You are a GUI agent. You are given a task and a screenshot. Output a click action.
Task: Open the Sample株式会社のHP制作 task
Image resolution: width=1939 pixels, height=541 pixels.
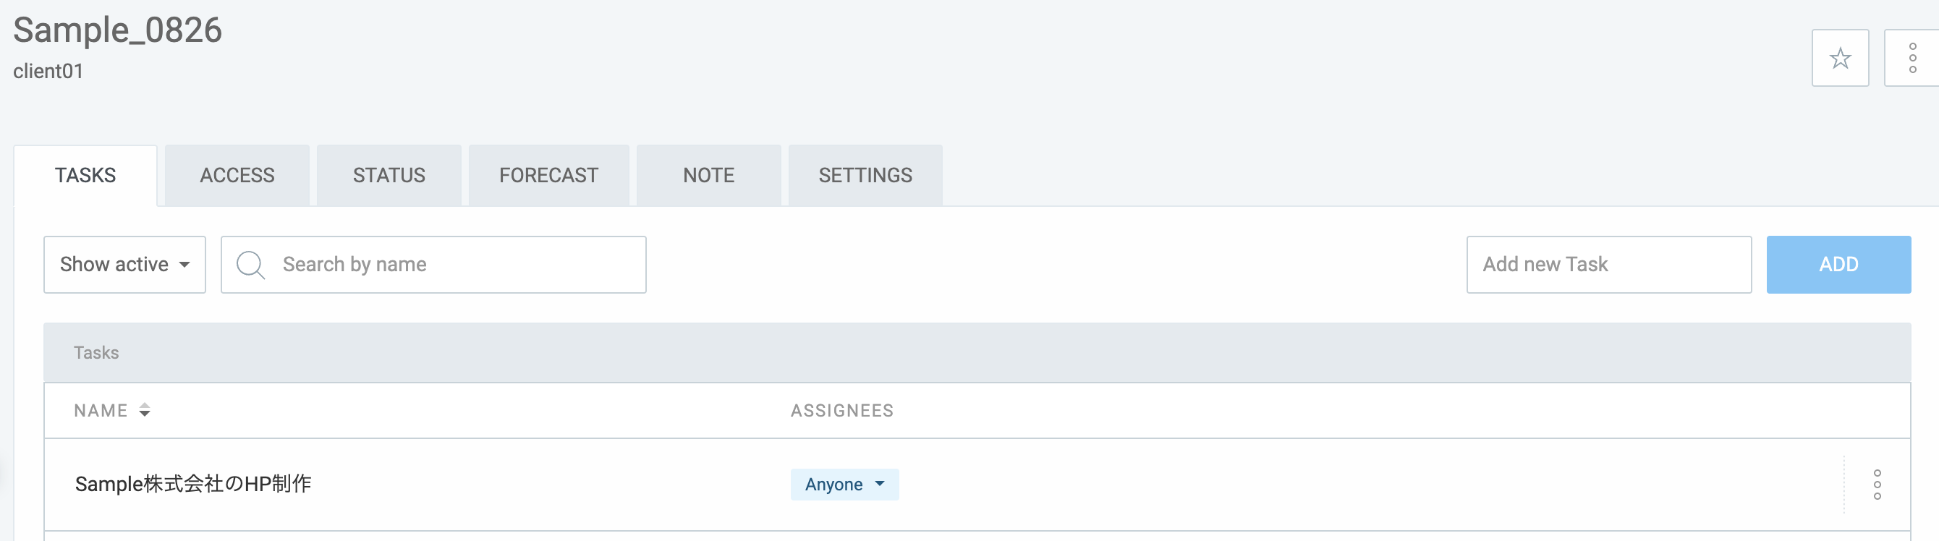193,484
